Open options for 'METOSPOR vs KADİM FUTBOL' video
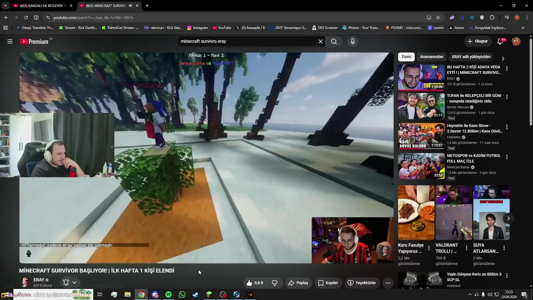 pyautogui.click(x=507, y=157)
